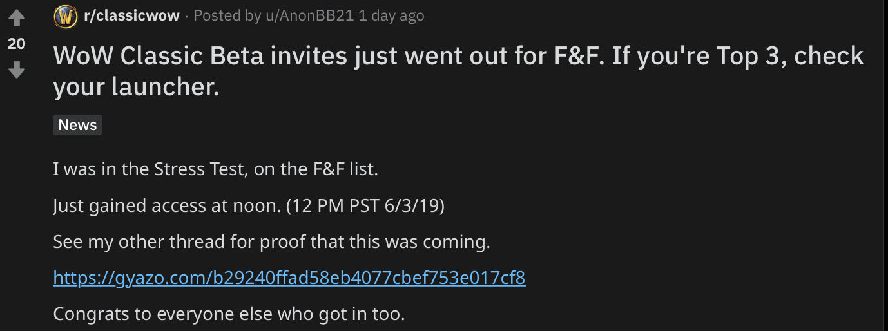Screen dimensions: 888x331
Task: Click "your launcher." in the post title
Action: point(136,87)
